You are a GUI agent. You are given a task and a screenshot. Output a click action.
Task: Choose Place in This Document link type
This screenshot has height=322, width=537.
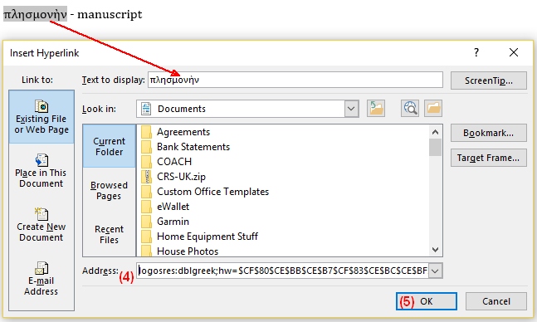click(x=41, y=171)
